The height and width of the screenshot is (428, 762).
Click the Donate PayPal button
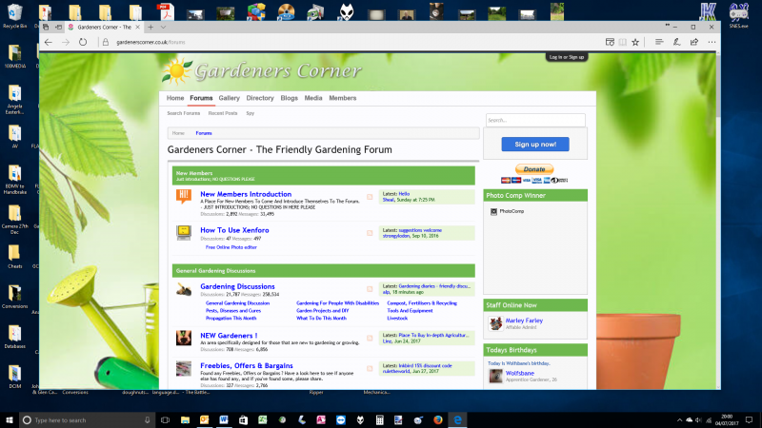click(x=534, y=169)
